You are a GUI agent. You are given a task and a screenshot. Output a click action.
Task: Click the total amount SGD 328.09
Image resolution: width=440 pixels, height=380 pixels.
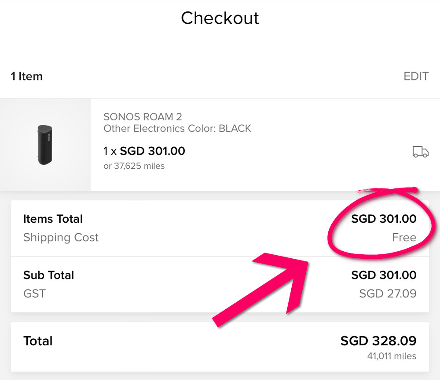[x=378, y=341]
